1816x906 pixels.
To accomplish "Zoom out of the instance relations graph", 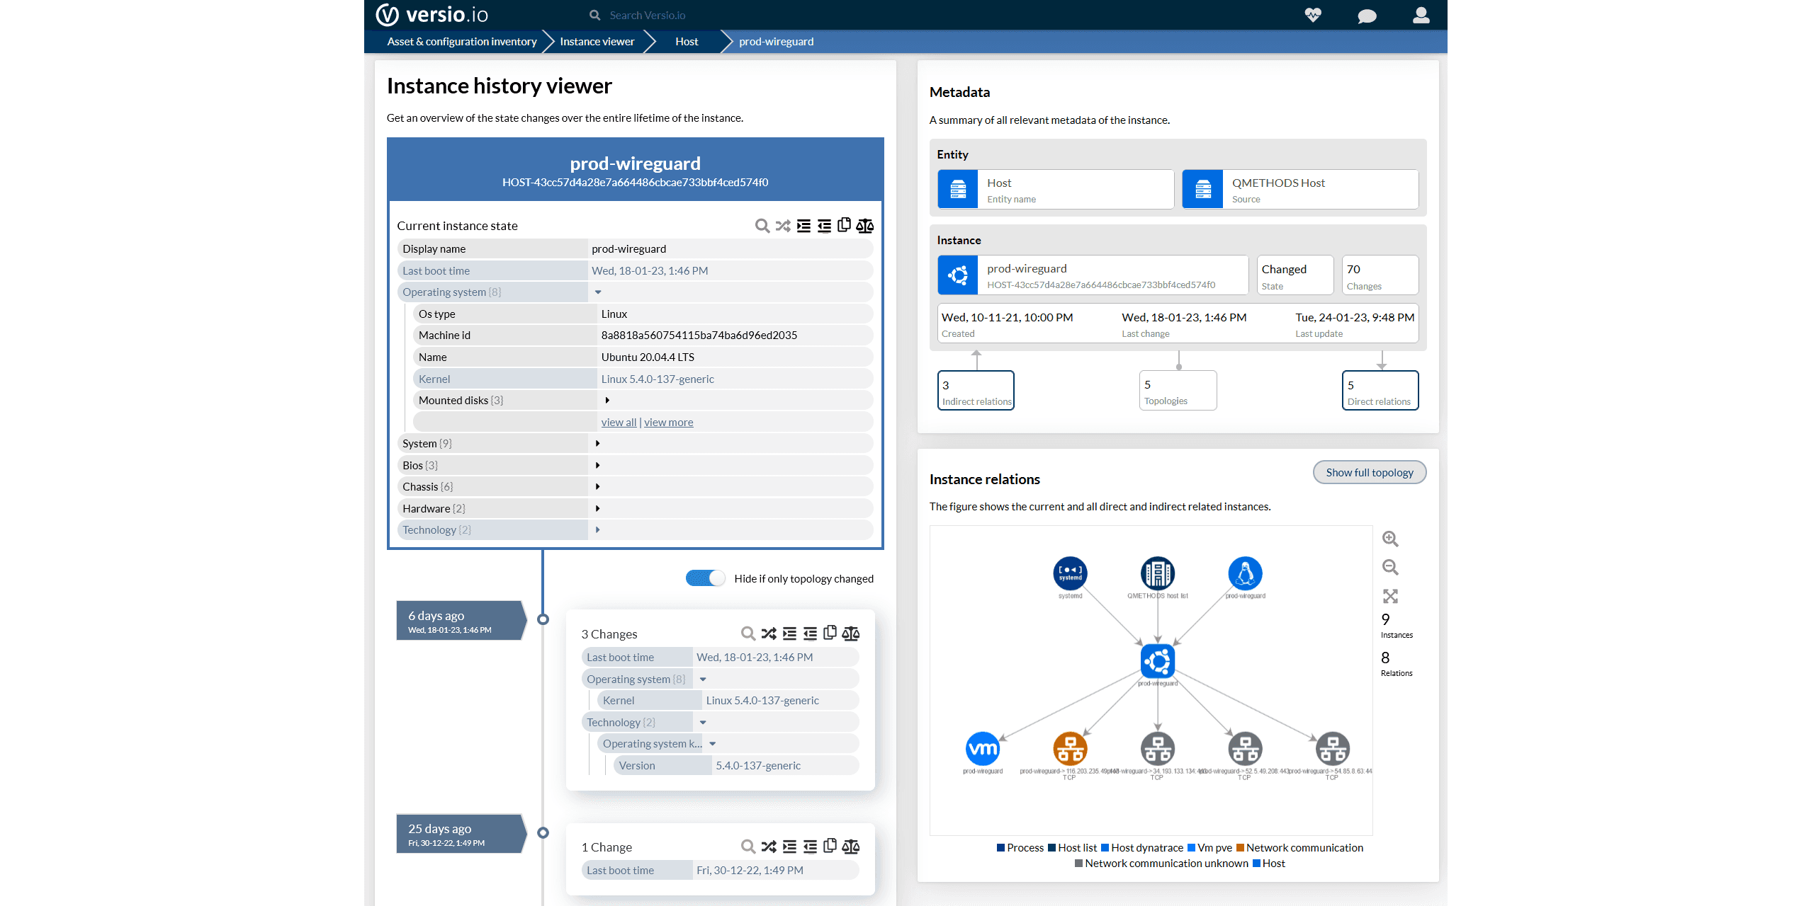I will coord(1390,567).
